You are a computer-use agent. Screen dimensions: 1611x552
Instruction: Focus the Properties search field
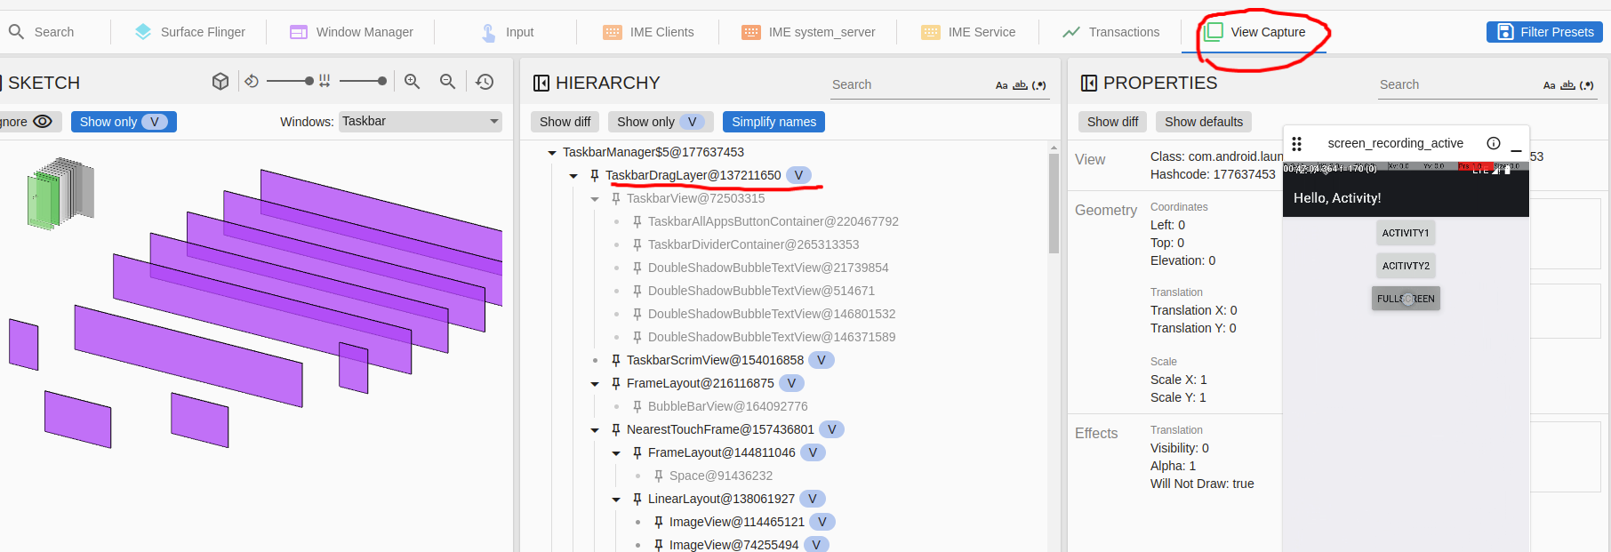tap(1456, 84)
